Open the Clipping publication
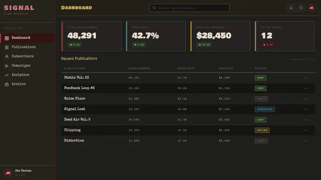This screenshot has height=180, width=321. 72,130
